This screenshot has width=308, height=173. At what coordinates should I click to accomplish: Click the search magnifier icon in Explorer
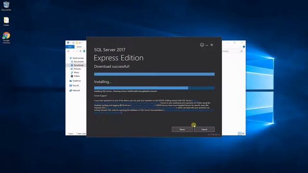coord(241,51)
